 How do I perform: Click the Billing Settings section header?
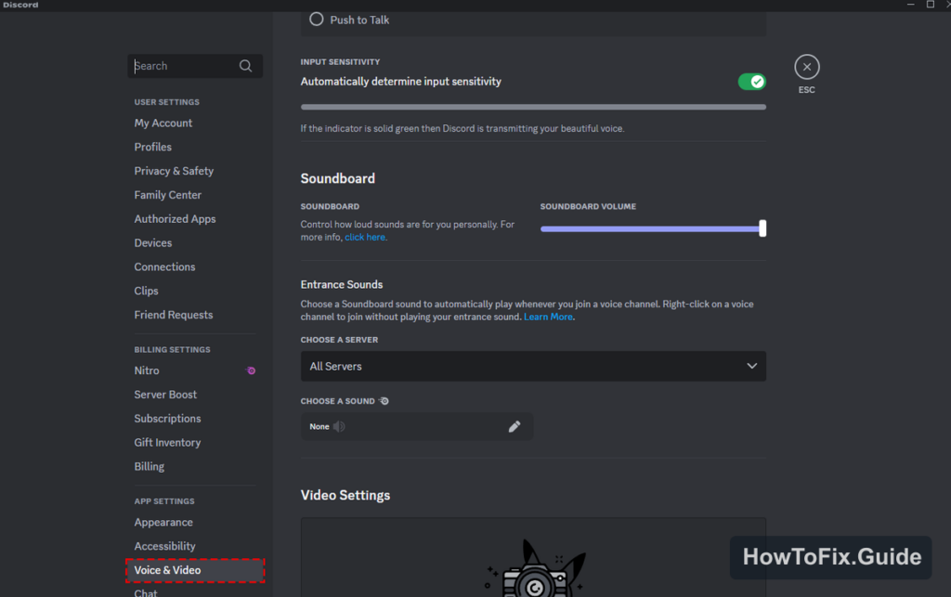tap(172, 350)
